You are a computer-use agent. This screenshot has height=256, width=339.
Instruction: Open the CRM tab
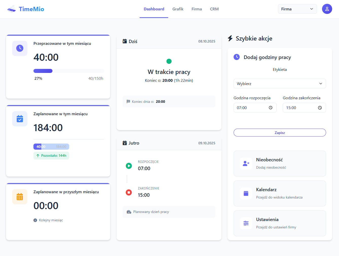[214, 9]
